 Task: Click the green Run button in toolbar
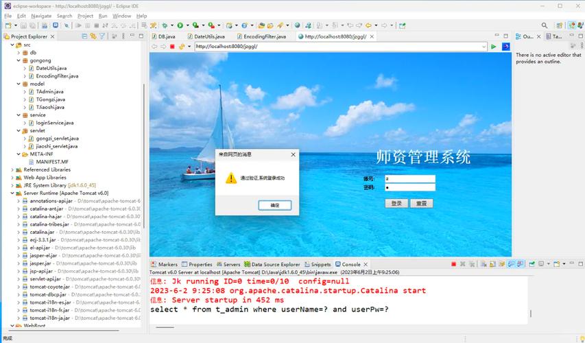click(180, 25)
